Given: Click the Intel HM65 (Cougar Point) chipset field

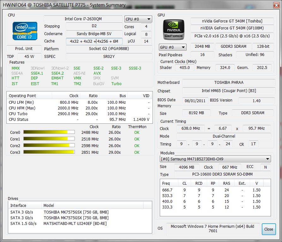Looking at the screenshot, I should [229, 91].
